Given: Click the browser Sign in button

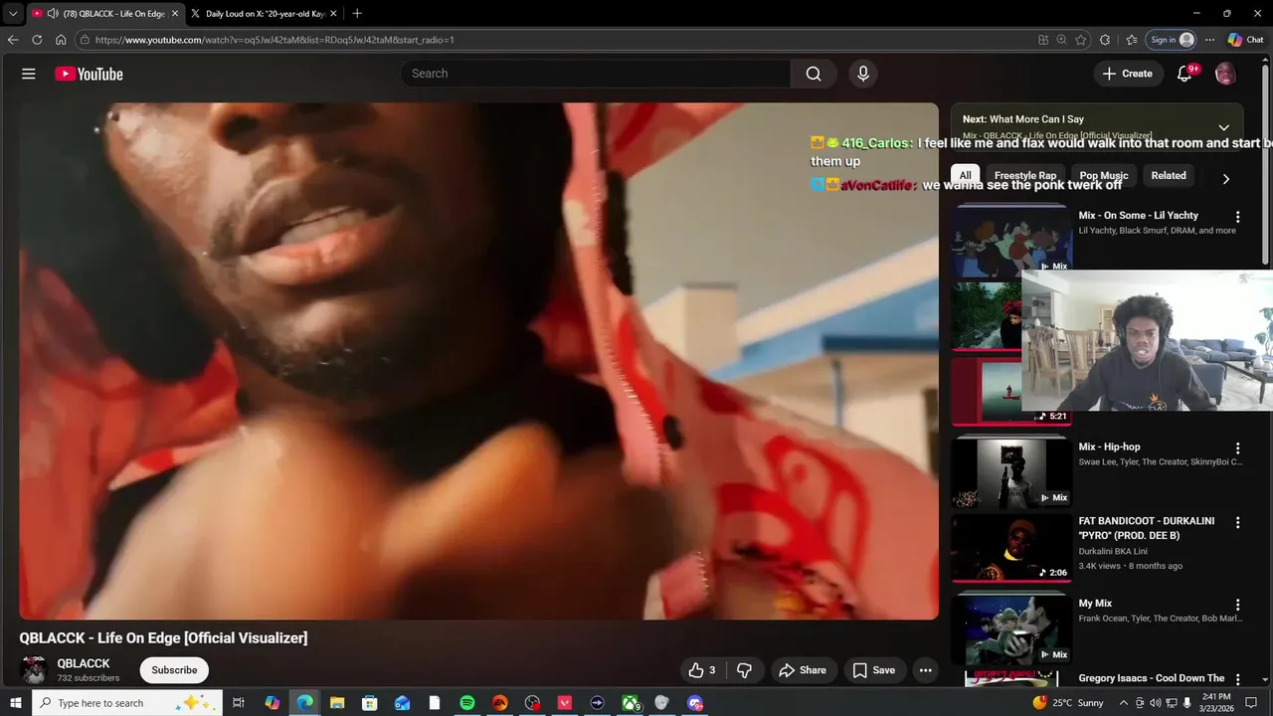Looking at the screenshot, I should tap(1171, 40).
